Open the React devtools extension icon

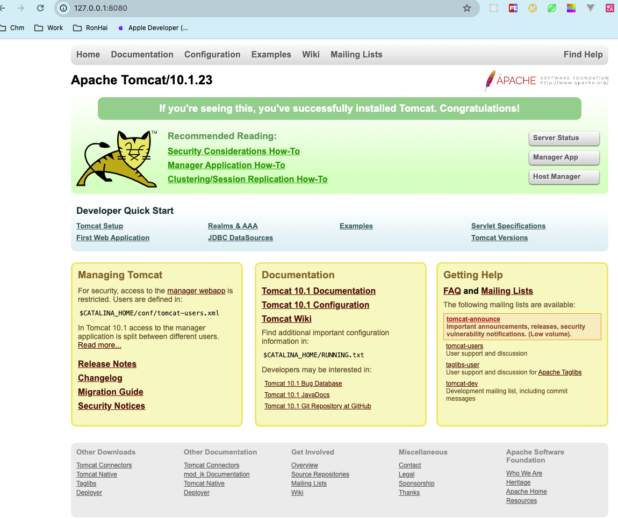494,8
